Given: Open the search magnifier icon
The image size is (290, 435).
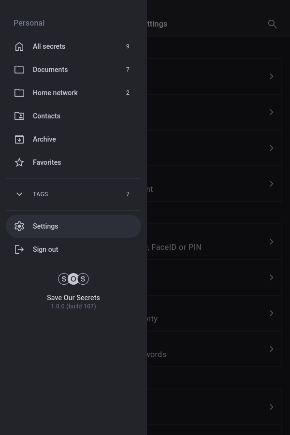Looking at the screenshot, I should pyautogui.click(x=272, y=24).
